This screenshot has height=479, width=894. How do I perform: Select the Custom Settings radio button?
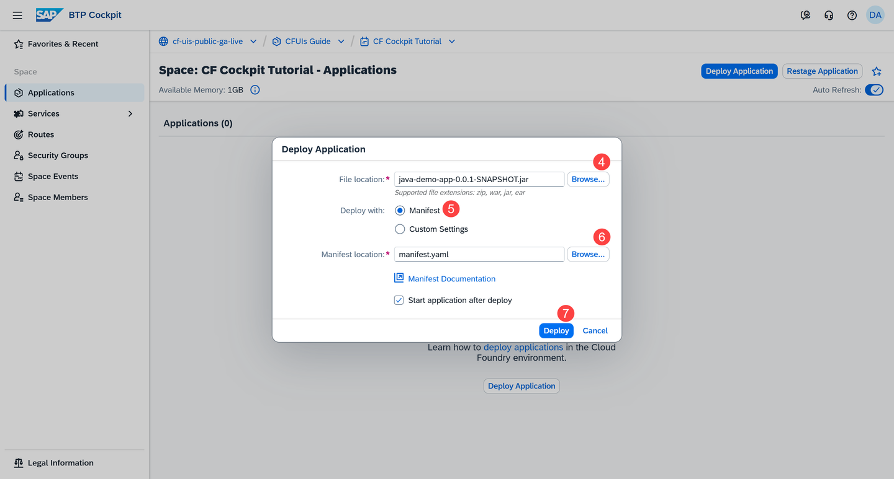[400, 229]
